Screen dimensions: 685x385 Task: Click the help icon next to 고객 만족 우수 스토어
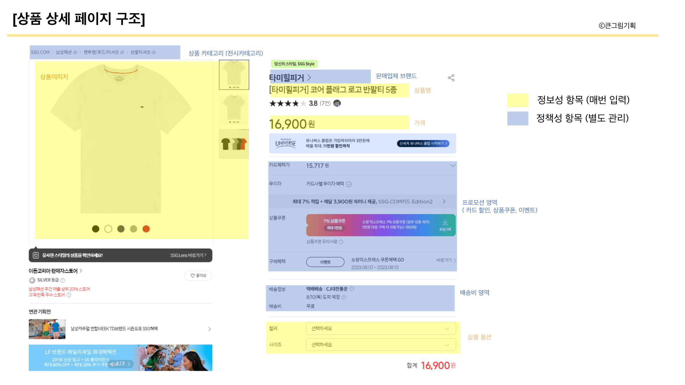[69, 295]
